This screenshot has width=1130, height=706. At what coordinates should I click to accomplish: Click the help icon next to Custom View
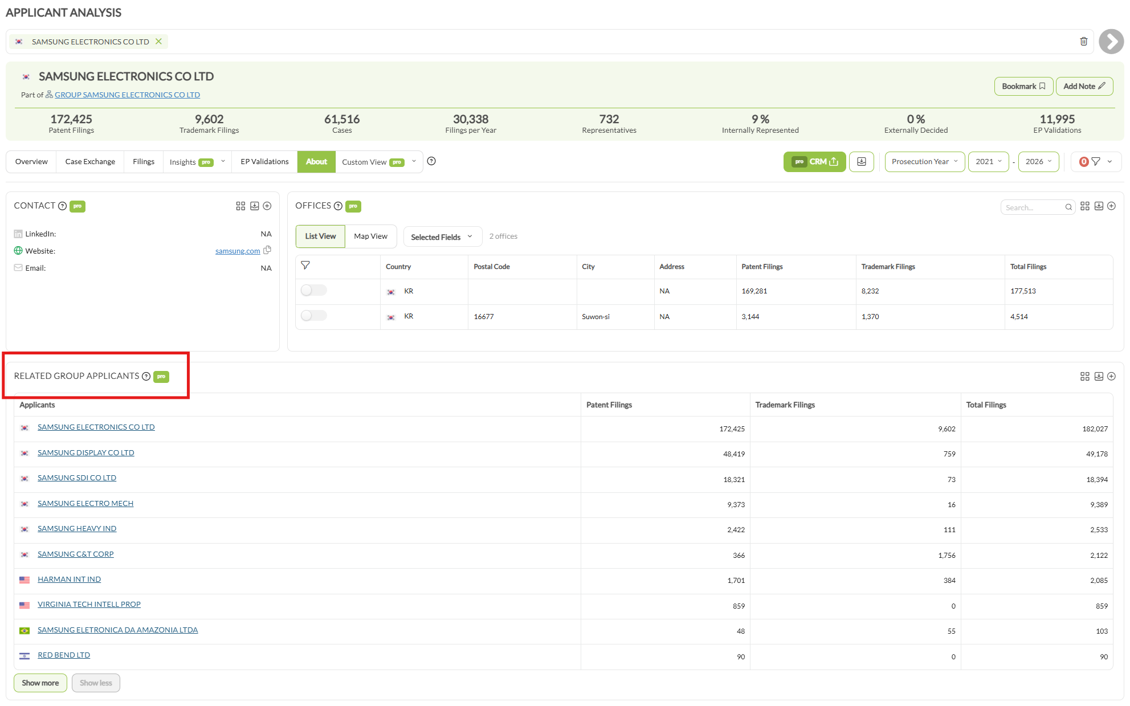pyautogui.click(x=431, y=161)
